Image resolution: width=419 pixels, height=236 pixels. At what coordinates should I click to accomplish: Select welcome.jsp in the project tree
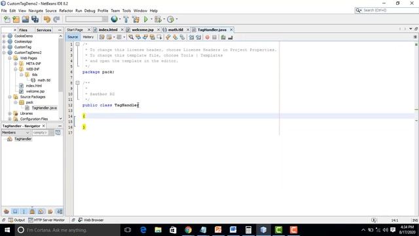pyautogui.click(x=35, y=91)
